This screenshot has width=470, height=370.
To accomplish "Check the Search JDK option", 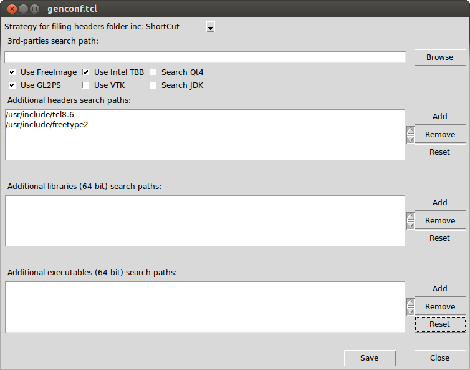I will (153, 85).
